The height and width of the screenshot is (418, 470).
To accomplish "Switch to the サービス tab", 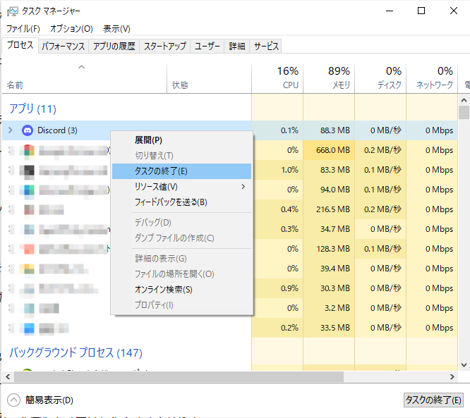I will pos(266,46).
